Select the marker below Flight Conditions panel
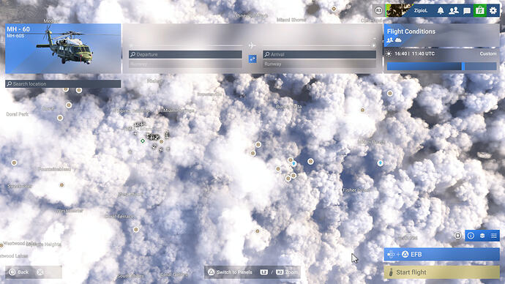505x284 pixels. point(389,94)
